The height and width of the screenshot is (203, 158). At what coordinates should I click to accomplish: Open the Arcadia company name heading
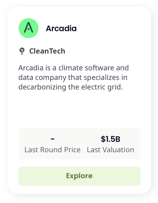point(61,28)
